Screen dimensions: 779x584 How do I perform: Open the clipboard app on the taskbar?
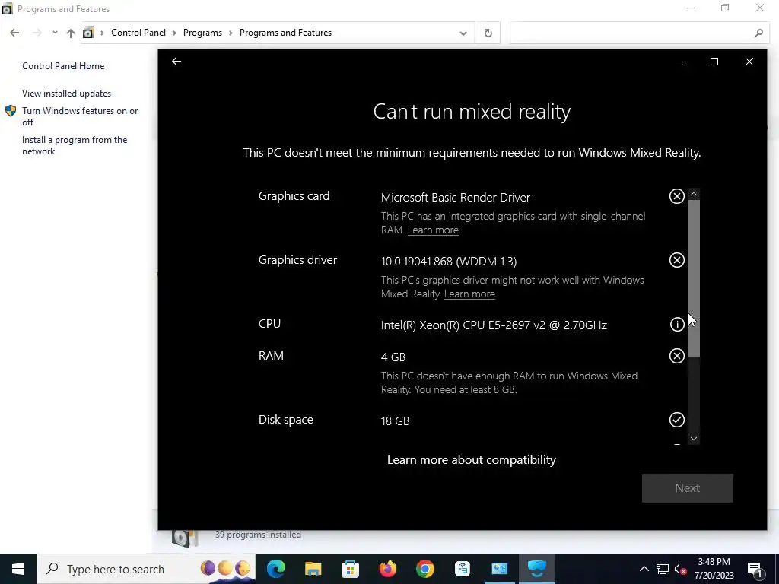coord(462,569)
